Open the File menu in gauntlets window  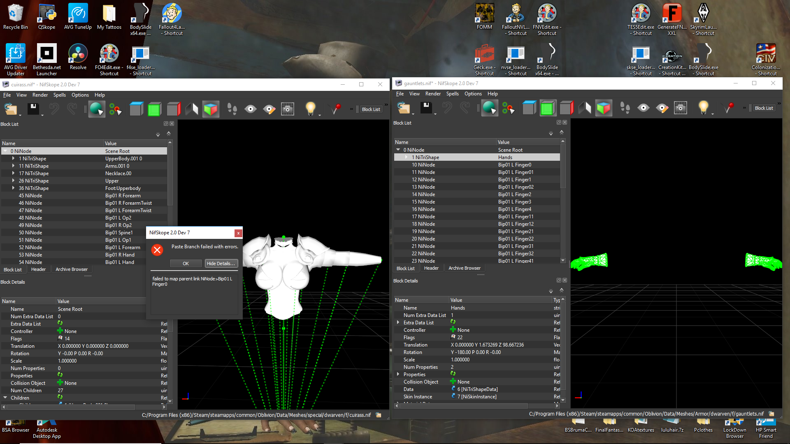coord(400,94)
